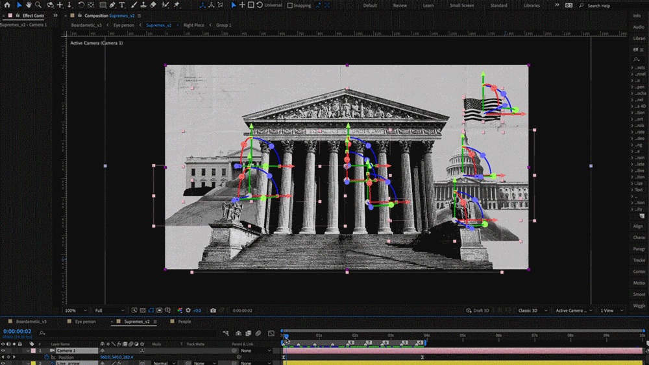649x365 pixels.
Task: Switch to the Boardametic_v3 timeline tab
Action: coord(31,321)
